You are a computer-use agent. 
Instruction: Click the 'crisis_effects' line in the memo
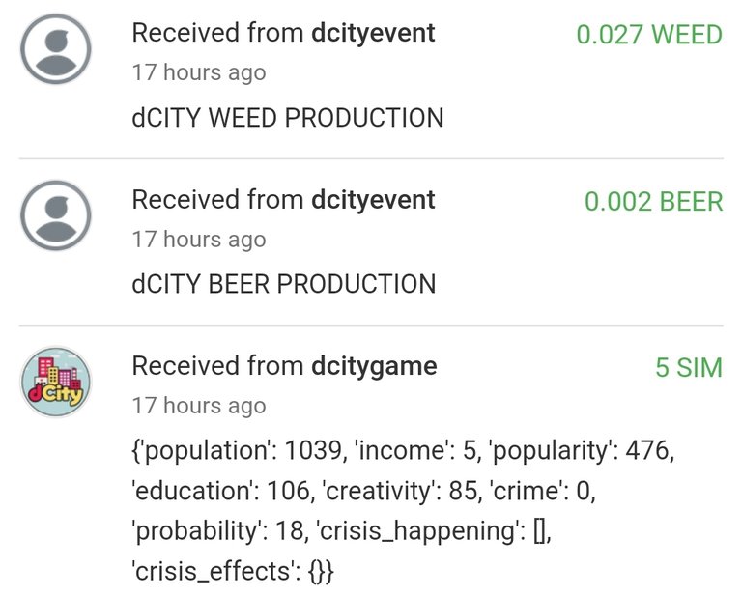pyautogui.click(x=232, y=571)
